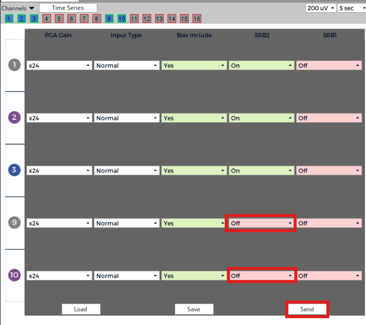This screenshot has height=325, width=366.
Task: Enable channel 5 in Channels bar
Action: 59,19
